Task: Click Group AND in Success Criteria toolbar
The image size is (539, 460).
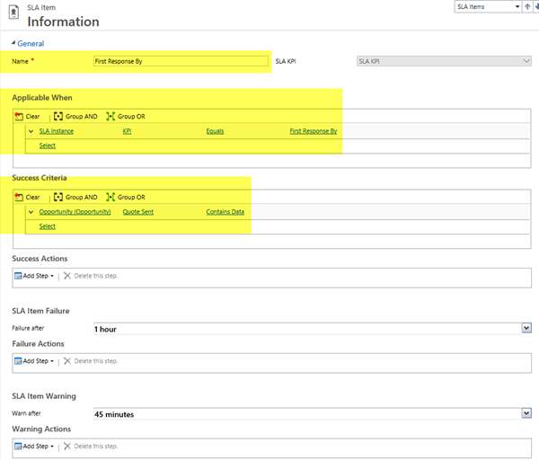Action: [75, 197]
